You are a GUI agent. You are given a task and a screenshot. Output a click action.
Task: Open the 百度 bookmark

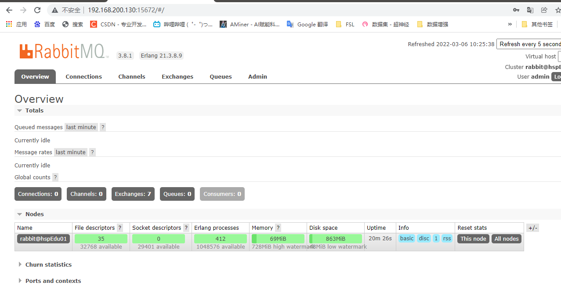pos(45,24)
